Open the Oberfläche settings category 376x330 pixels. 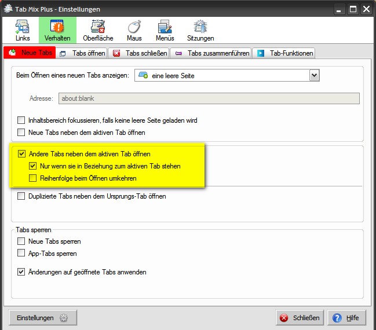coord(98,31)
